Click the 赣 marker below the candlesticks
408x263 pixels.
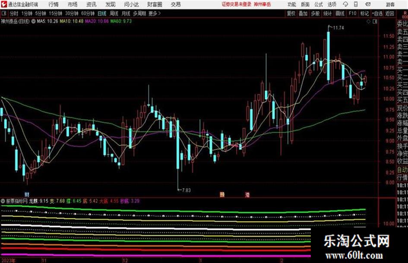222,194
